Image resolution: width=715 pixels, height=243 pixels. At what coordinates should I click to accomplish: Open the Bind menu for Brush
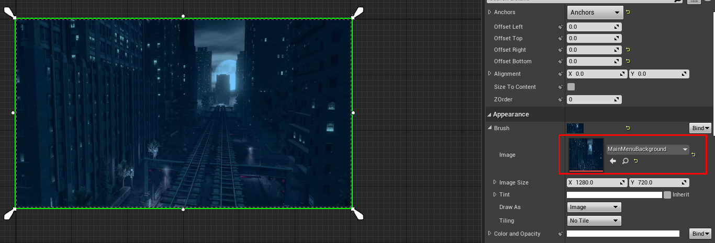coord(700,128)
